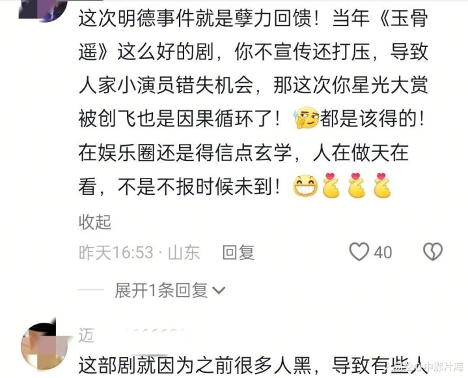The height and width of the screenshot is (378, 468).
Task: Tap the middle finger-heart emoji
Action: (357, 186)
